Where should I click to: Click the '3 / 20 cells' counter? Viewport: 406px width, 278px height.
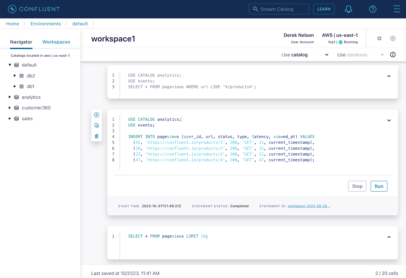point(386,273)
